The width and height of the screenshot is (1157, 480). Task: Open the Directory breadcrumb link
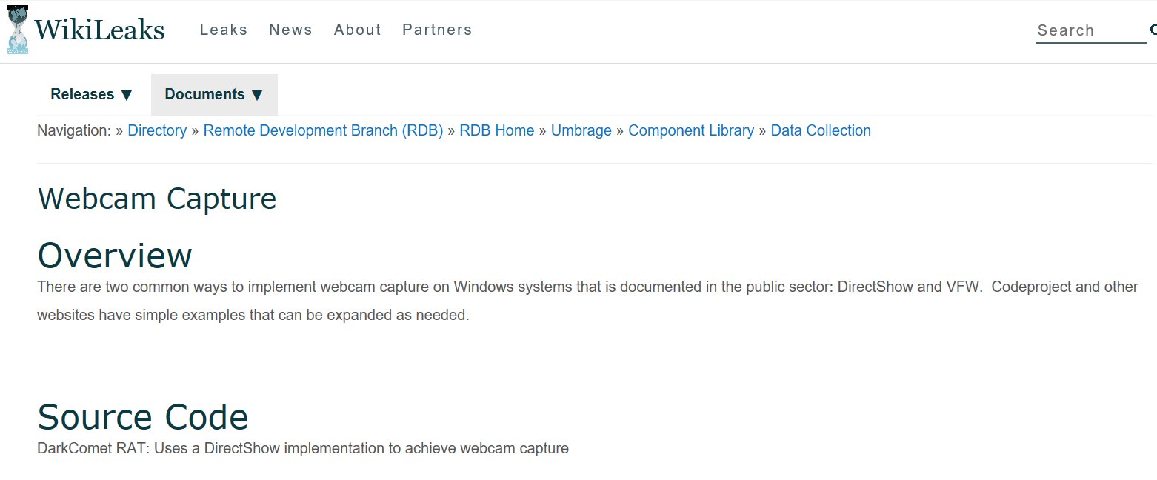pos(157,131)
